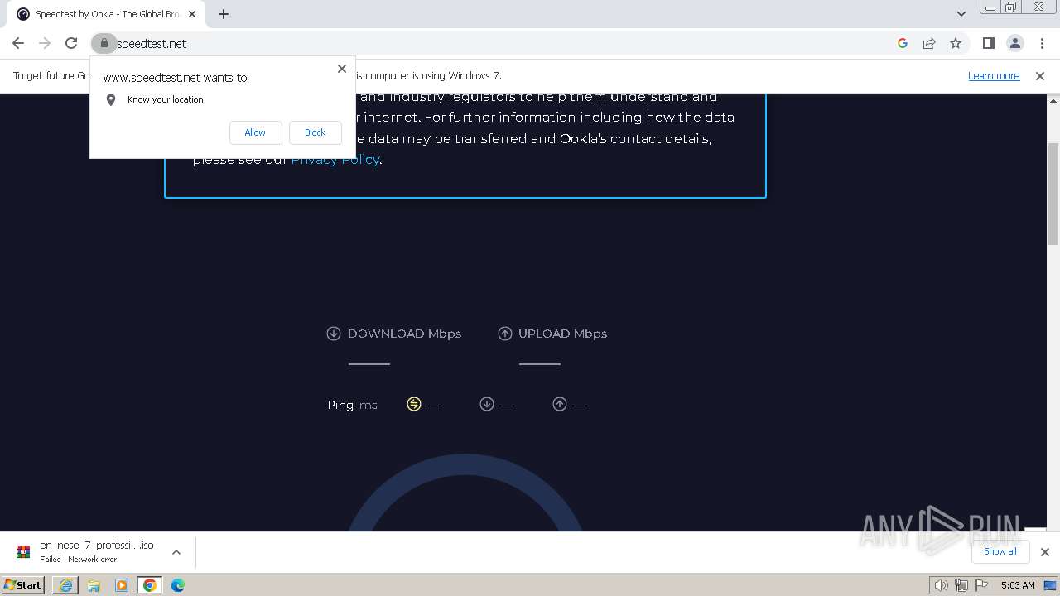Open the Chrome three-dot menu
The image size is (1060, 596).
pyautogui.click(x=1040, y=43)
